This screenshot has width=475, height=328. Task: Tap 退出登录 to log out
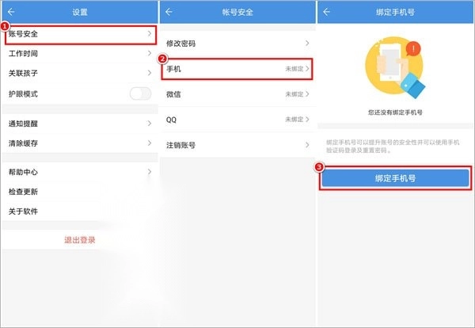[x=79, y=239]
